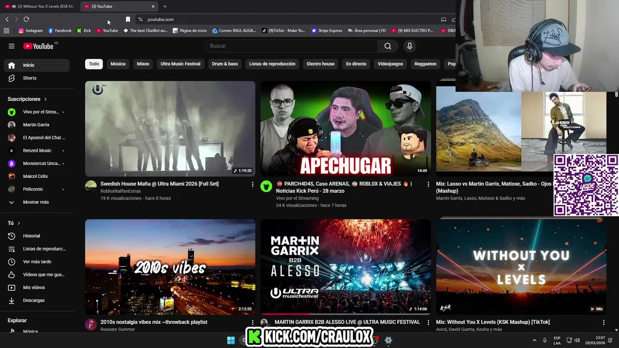The height and width of the screenshot is (348, 619).
Task: Open Listas de reproducción in sidebar
Action: point(37,249)
